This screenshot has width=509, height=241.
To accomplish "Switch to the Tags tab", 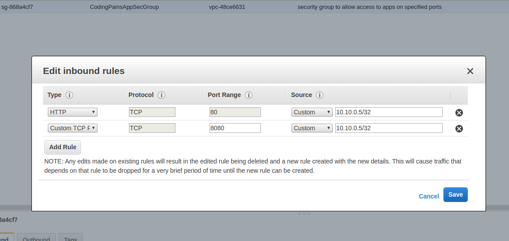I will [71, 238].
